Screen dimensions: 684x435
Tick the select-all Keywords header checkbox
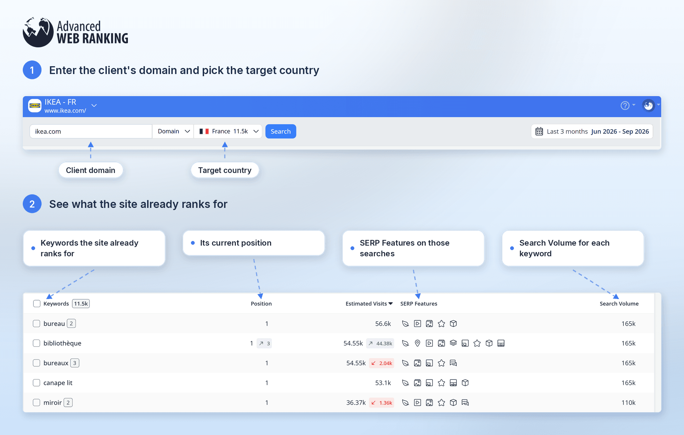(37, 304)
